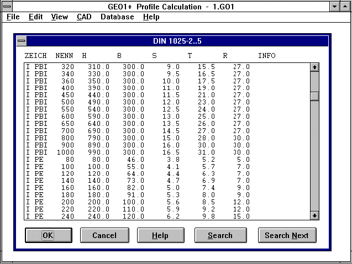Click the Help button in dialog

click(160, 235)
